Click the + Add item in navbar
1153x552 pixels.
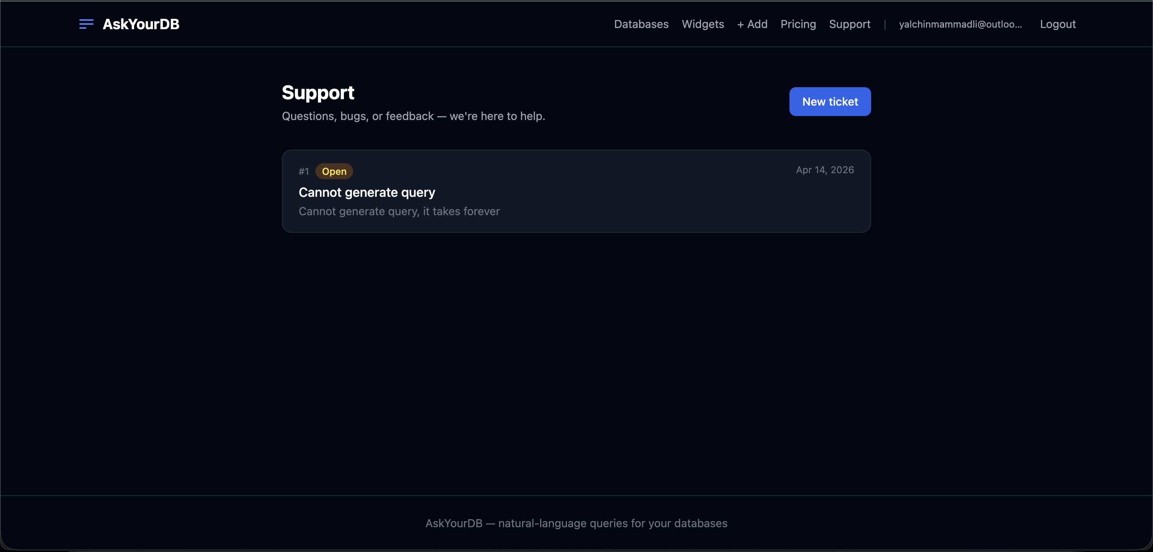click(751, 24)
